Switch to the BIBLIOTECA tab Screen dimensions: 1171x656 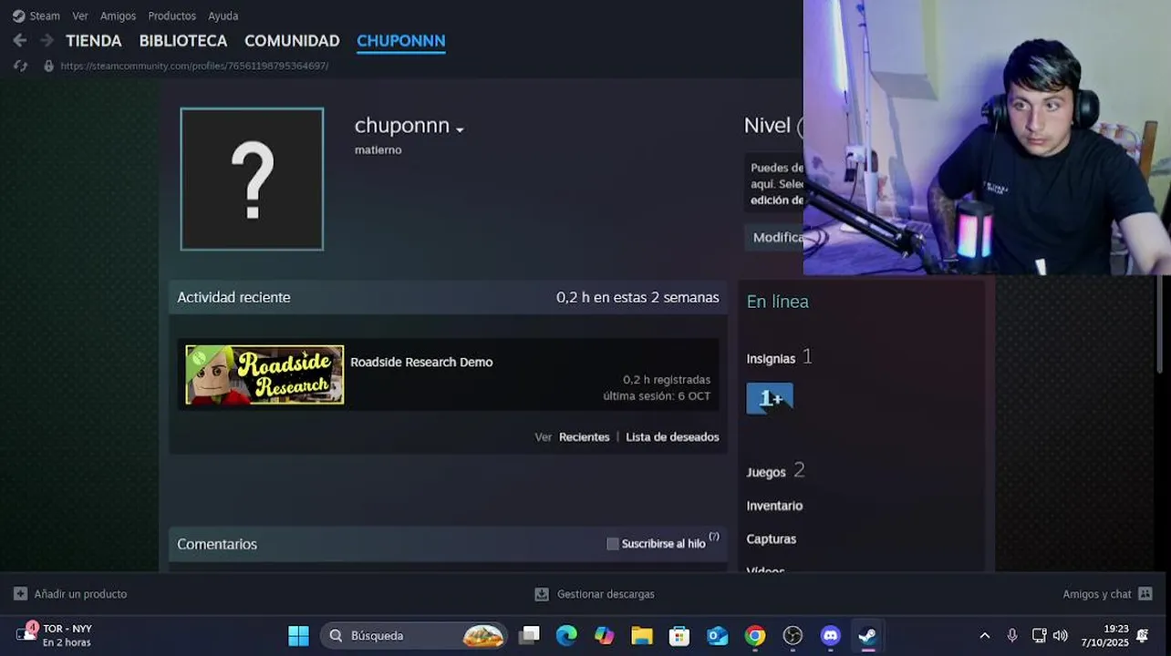[x=182, y=41]
